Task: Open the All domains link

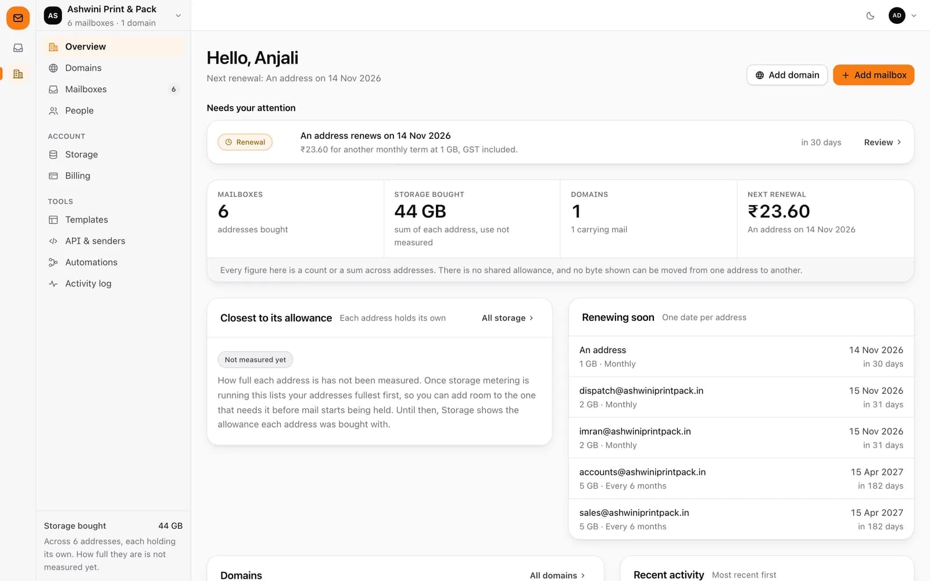Action: coord(557,575)
